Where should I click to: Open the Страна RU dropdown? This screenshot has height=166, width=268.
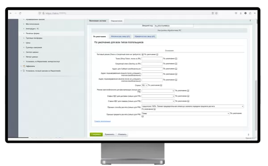144,85
